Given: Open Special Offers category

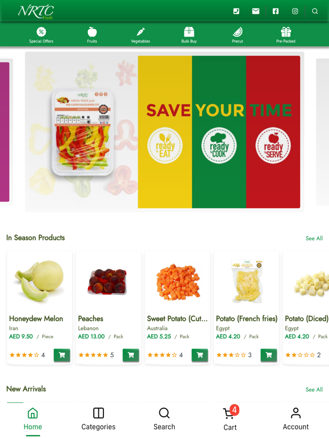Looking at the screenshot, I should pos(41,35).
